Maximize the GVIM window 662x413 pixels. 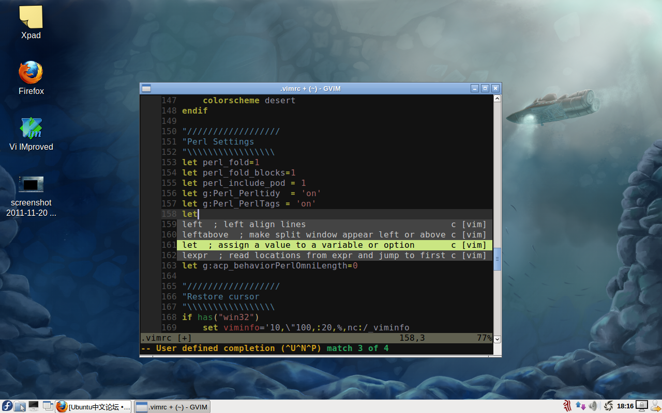(485, 88)
